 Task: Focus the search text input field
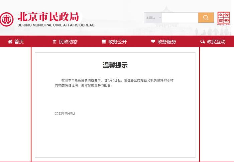point(180,18)
